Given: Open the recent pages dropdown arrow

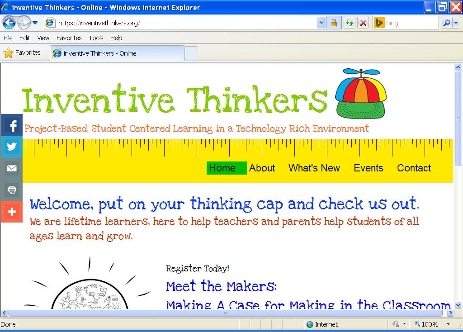Looking at the screenshot, I should pos(35,23).
